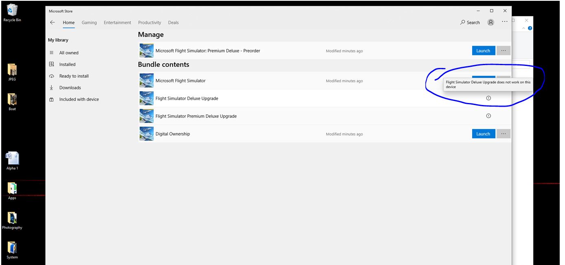The width and height of the screenshot is (565, 265).
Task: Minimize the Microsoft Store window
Action: (x=478, y=11)
